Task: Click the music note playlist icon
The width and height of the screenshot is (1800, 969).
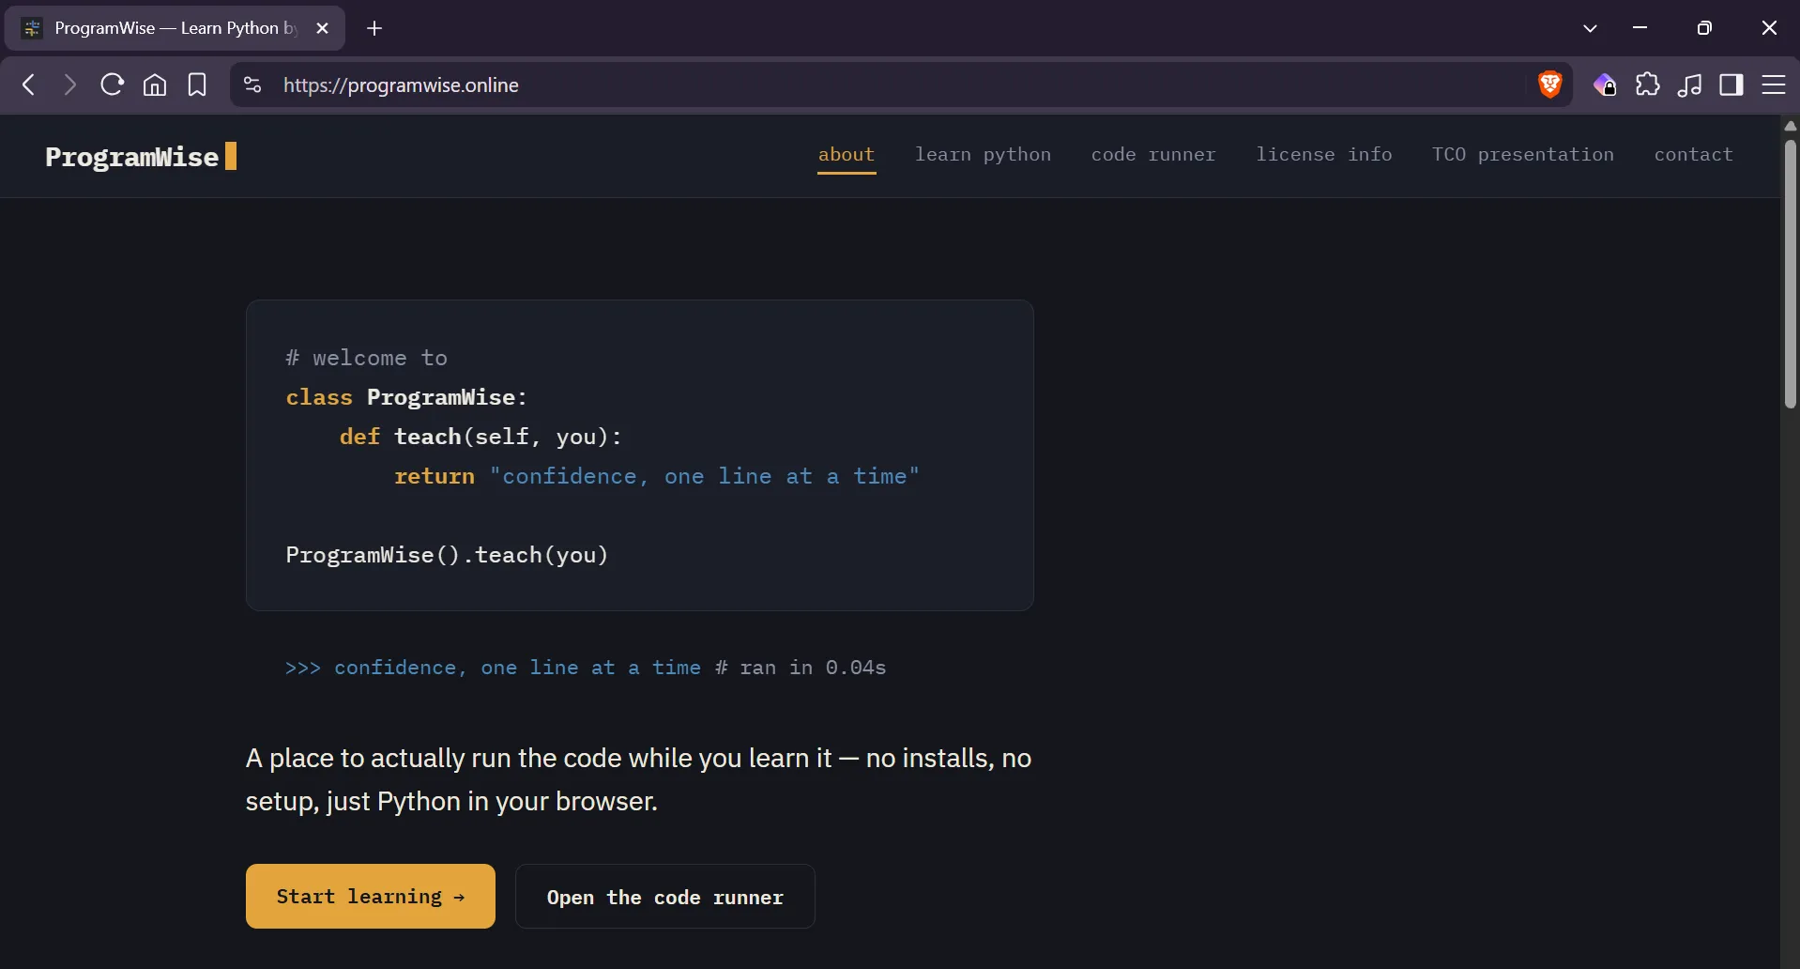Action: 1690,85
